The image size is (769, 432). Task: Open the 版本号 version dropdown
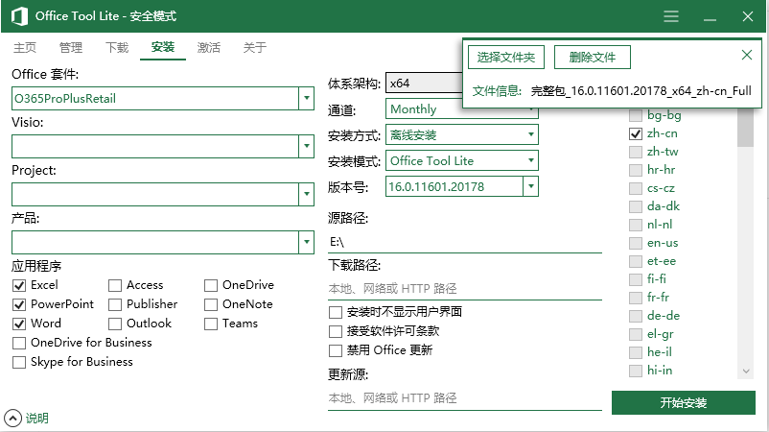click(x=530, y=186)
